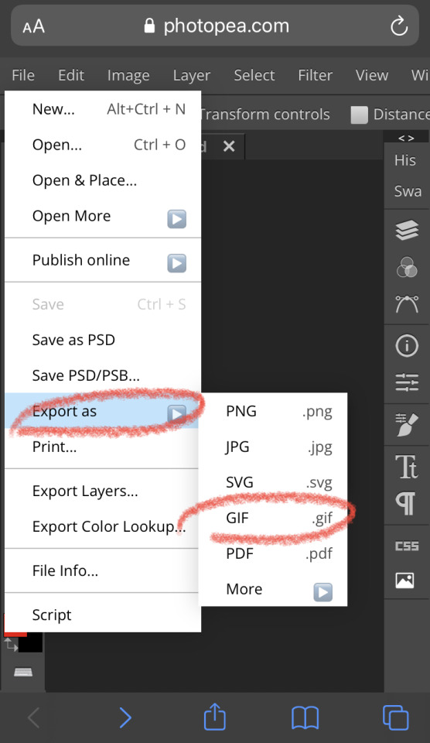Open the Brush settings panel icon
This screenshot has width=430, height=743.
(x=407, y=425)
